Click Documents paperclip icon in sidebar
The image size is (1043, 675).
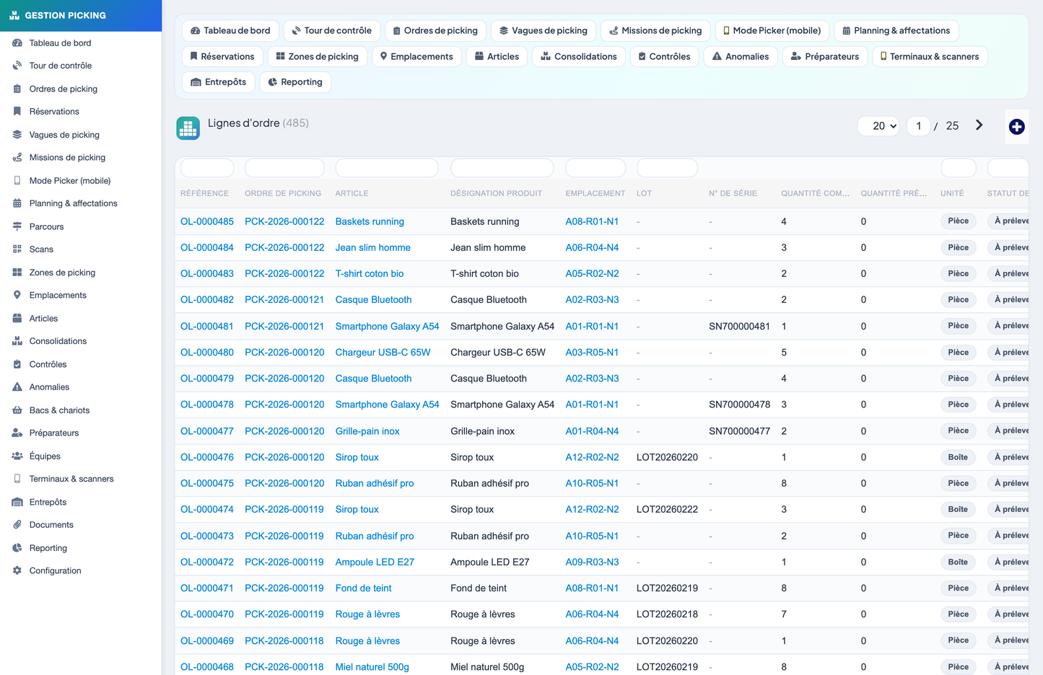tap(17, 525)
